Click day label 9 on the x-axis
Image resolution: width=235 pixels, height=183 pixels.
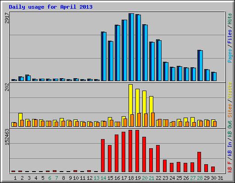70,178
